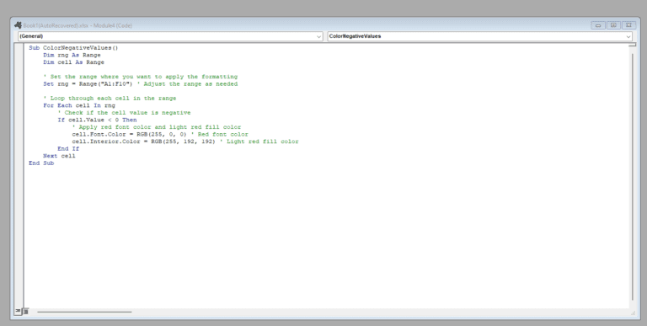Restore the Module4 code window size
This screenshot has height=326, width=647.
(613, 25)
